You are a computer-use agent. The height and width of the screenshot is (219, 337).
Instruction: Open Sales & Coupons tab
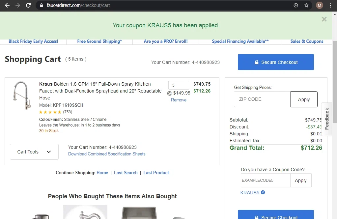(x=307, y=41)
